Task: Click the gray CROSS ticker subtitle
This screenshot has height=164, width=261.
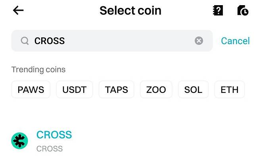Action: 50,149
